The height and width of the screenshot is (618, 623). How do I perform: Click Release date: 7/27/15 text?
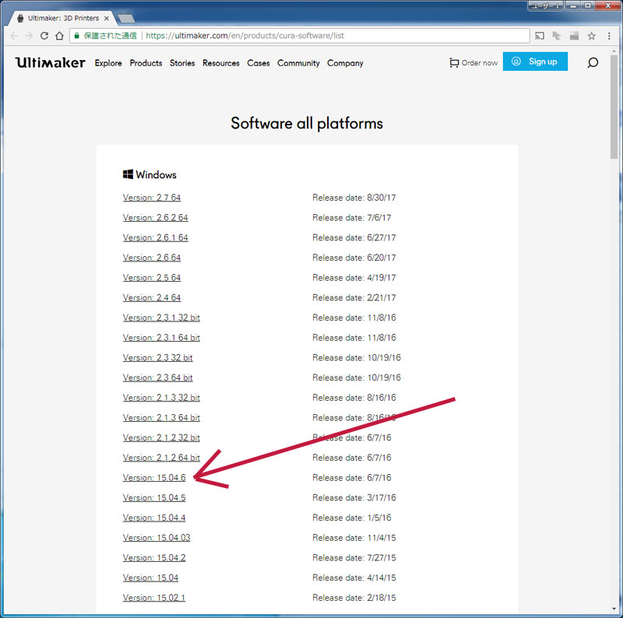[354, 557]
